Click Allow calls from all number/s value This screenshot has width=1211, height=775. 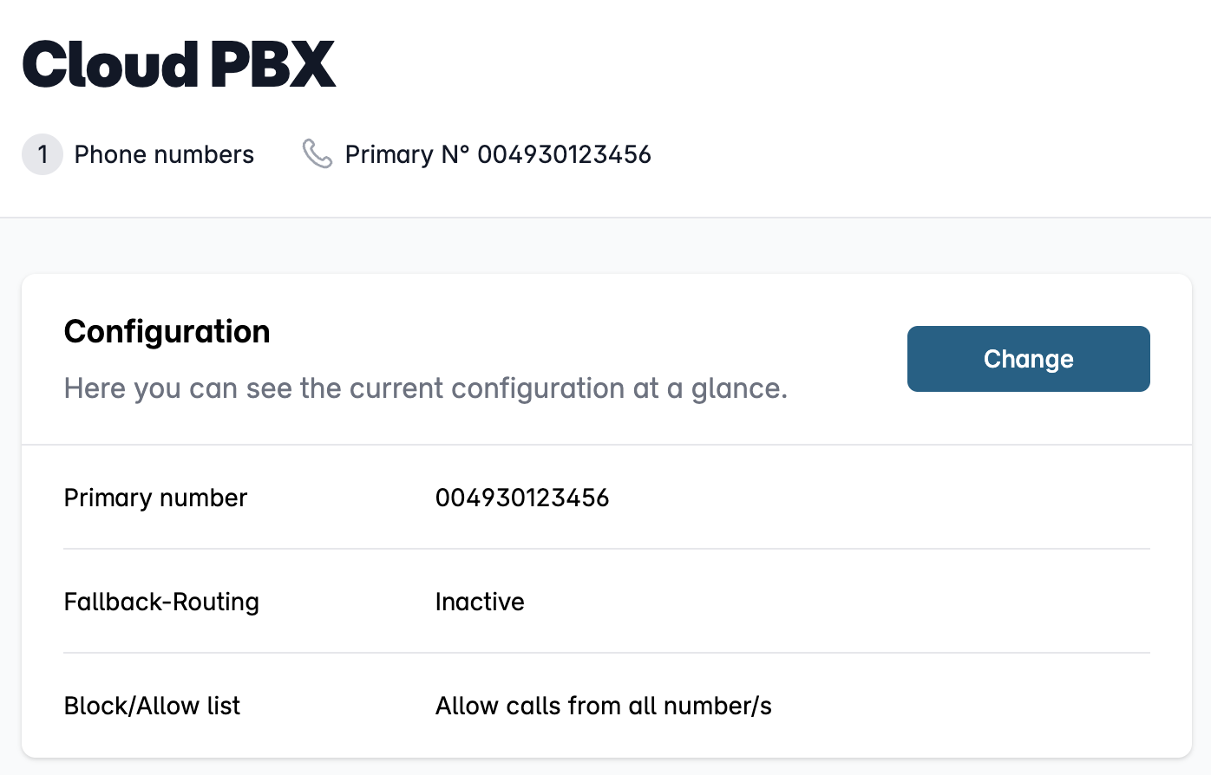pos(604,706)
